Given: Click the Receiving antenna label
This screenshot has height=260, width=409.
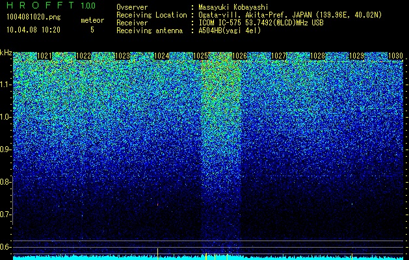Looking at the screenshot, I should tap(150, 31).
